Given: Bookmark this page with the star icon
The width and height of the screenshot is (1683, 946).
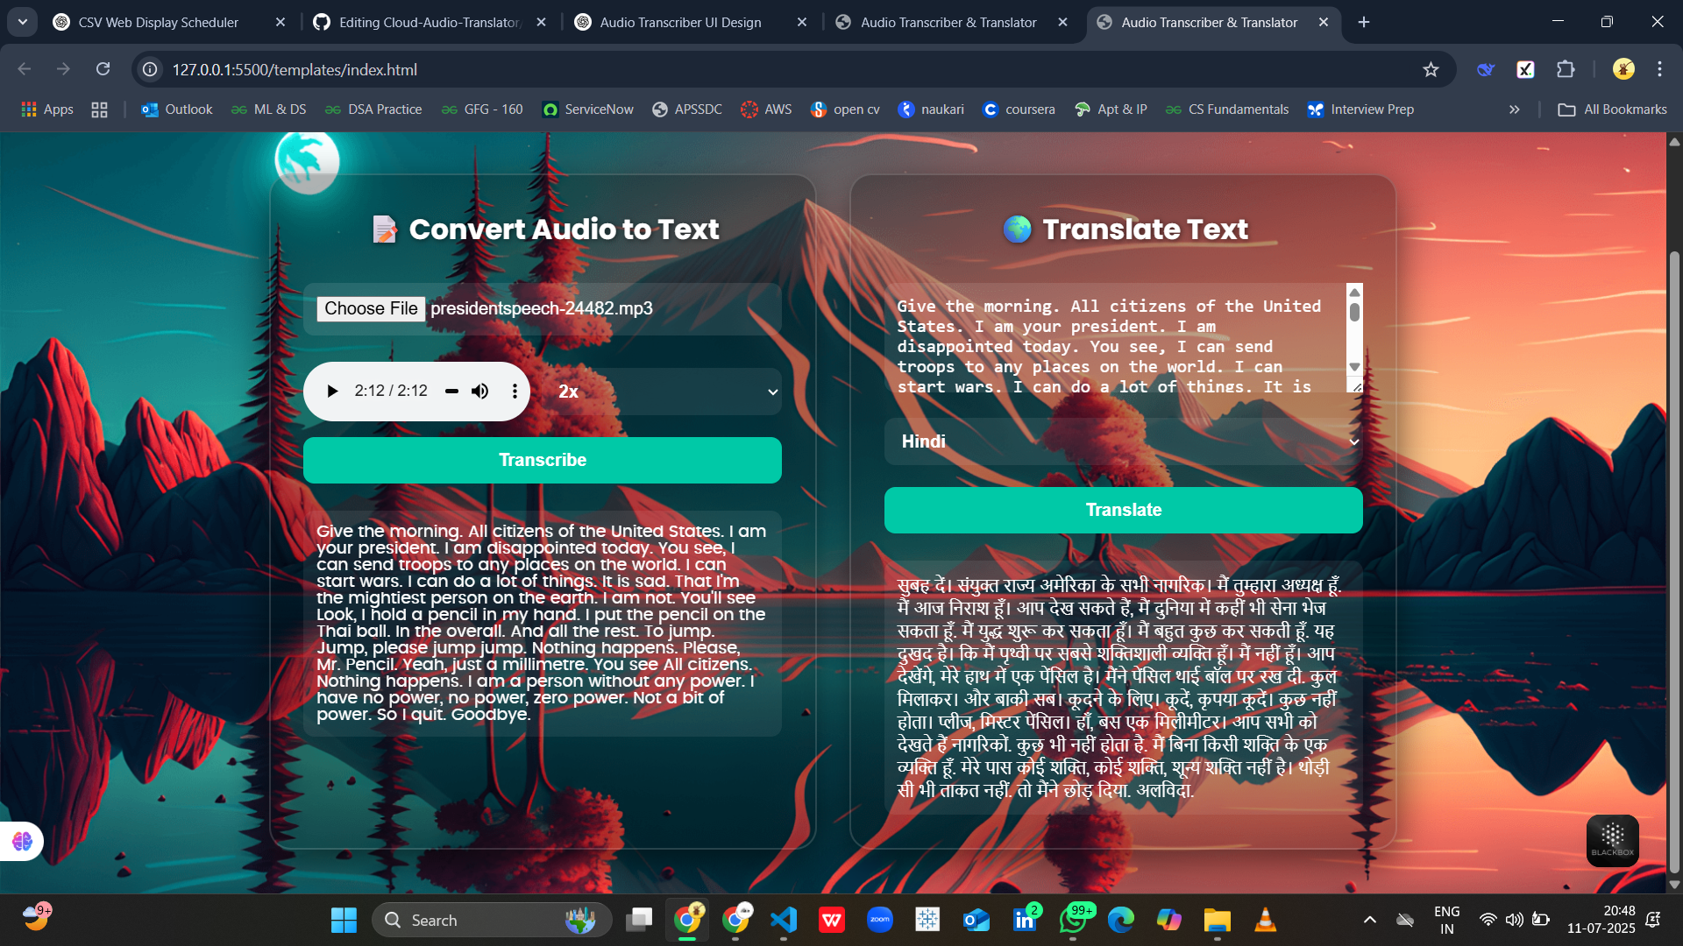Looking at the screenshot, I should click(1431, 69).
